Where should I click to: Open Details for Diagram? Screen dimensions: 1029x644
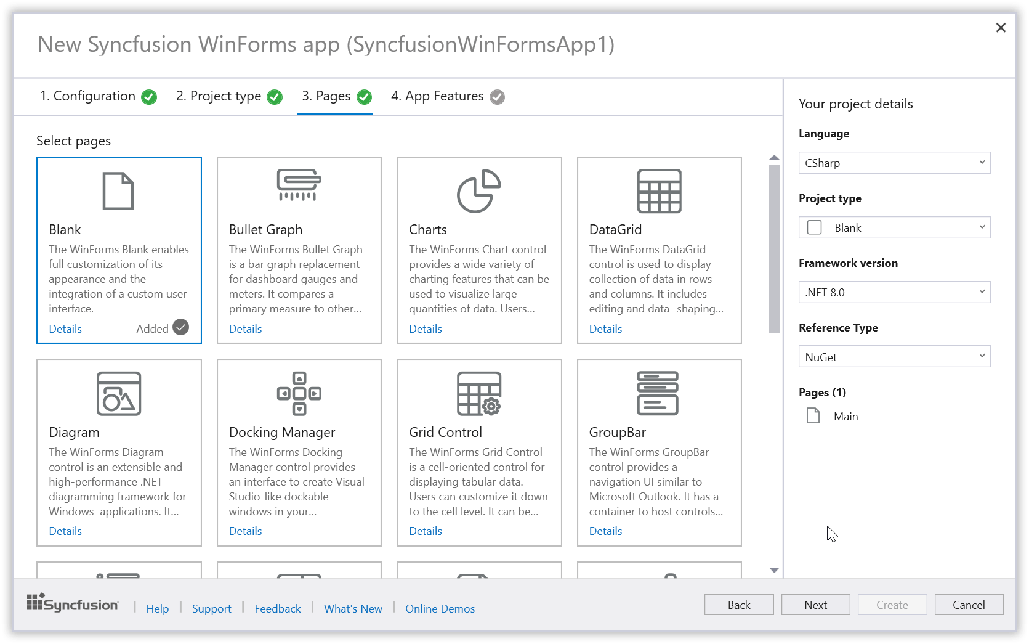[x=65, y=531]
